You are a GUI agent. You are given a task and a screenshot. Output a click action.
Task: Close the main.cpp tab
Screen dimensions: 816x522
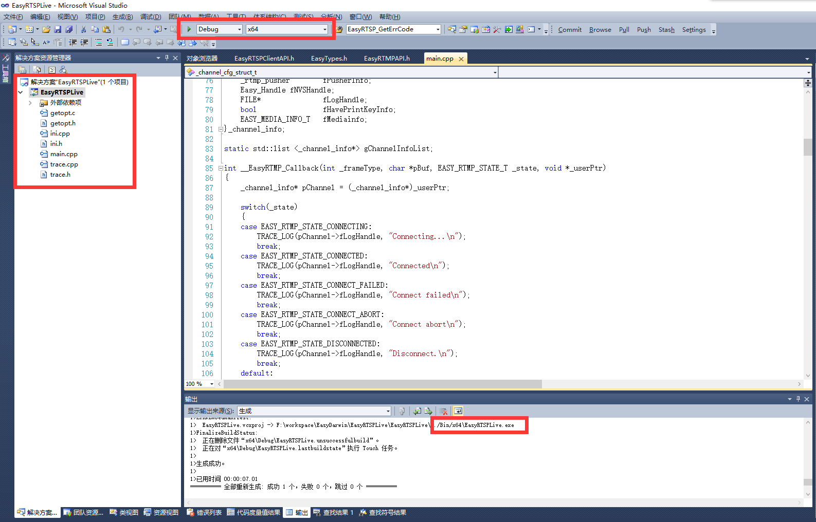461,59
